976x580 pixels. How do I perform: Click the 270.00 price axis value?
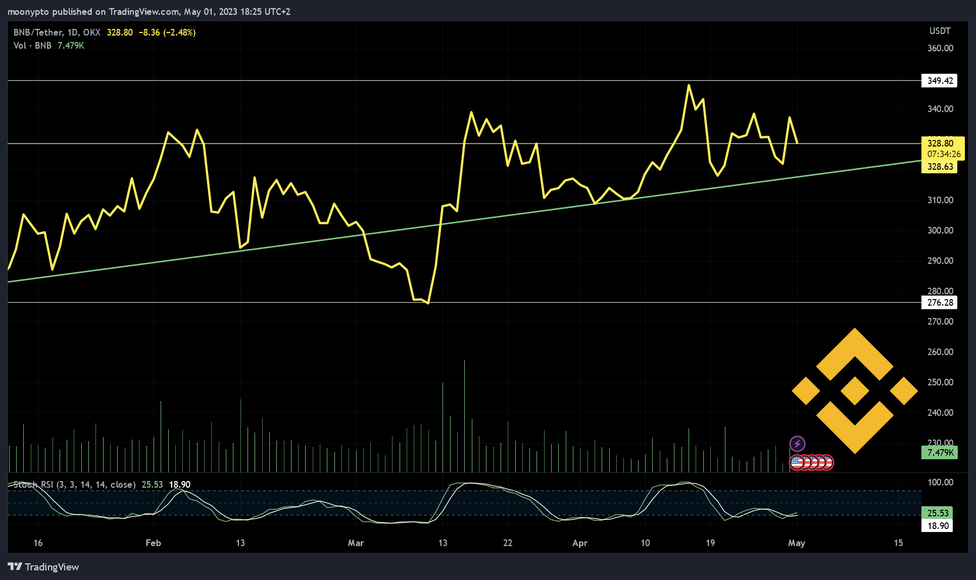click(x=940, y=321)
